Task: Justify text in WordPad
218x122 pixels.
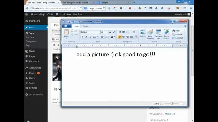Action: pyautogui.click(x=131, y=37)
